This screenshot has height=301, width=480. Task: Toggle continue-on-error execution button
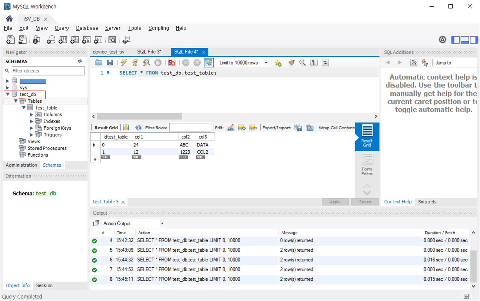tap(172, 63)
